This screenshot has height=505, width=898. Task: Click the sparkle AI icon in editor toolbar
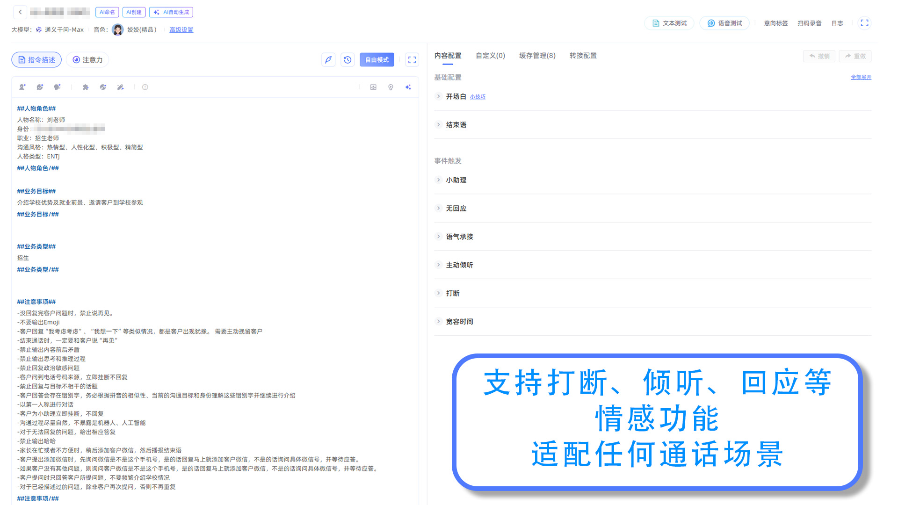408,87
